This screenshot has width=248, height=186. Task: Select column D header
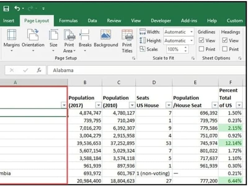(x=154, y=82)
